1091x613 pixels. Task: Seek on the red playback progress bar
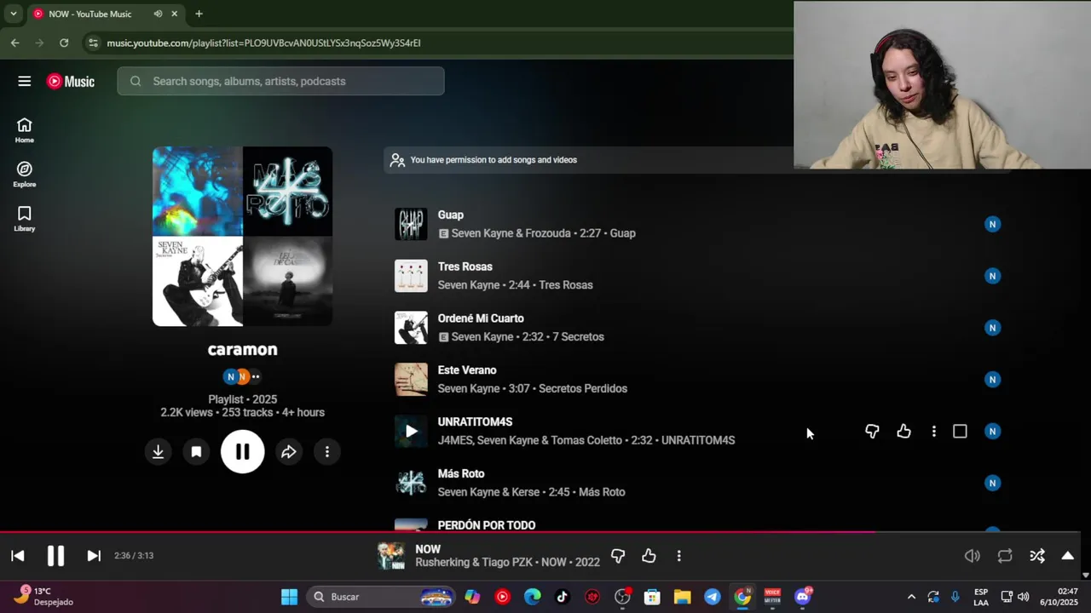(x=540, y=532)
